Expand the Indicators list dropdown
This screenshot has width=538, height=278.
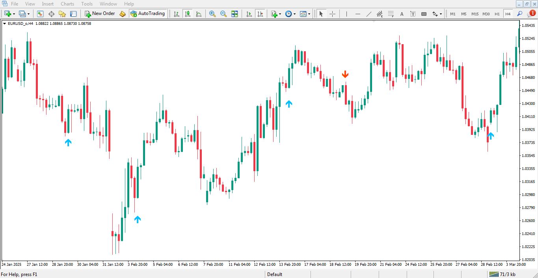(x=280, y=14)
